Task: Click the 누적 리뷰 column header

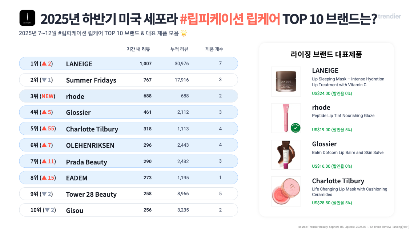Action: pyautogui.click(x=179, y=49)
